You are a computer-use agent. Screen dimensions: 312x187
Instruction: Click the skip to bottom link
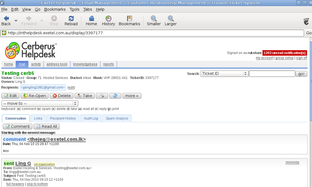[x=37, y=184]
